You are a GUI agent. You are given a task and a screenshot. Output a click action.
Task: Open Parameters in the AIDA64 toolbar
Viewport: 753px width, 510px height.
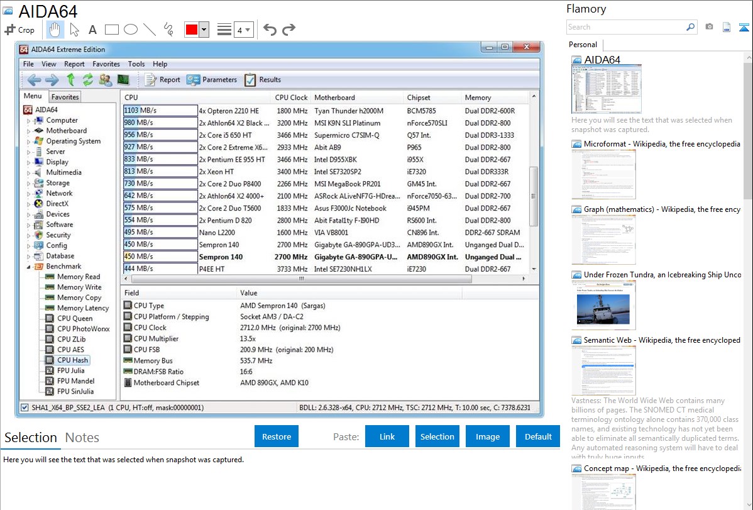212,80
